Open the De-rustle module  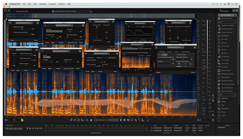[x=223, y=64]
